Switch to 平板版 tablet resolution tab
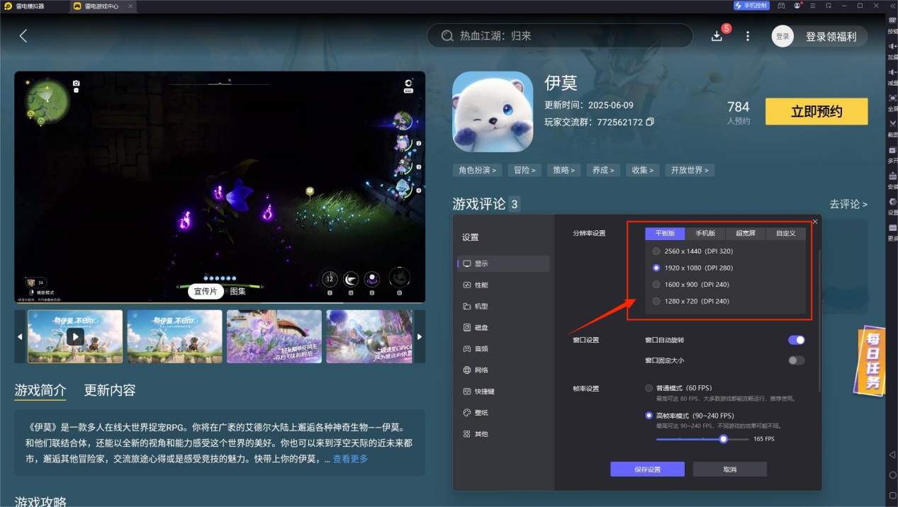Viewport: 898px width, 507px height. tap(665, 234)
